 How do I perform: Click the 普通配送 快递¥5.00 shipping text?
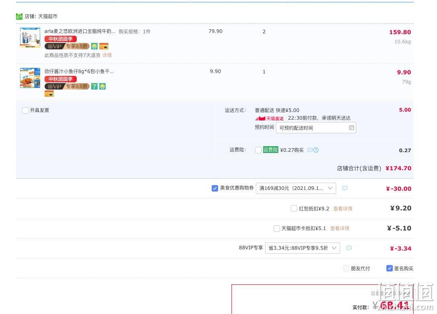coord(277,110)
